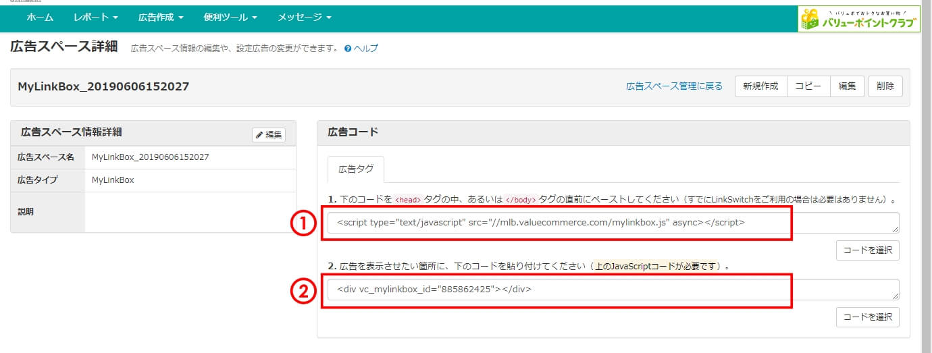The image size is (932, 353).
Task: Click the blue question mark help icon
Action: 348,49
